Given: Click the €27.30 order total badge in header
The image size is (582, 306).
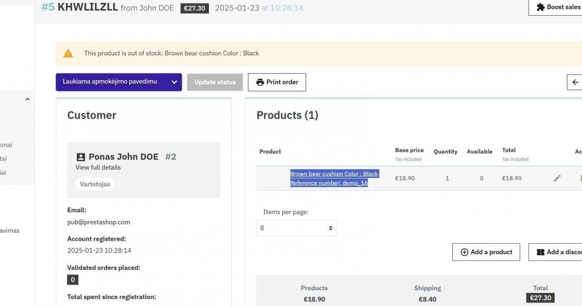Looking at the screenshot, I should (x=194, y=8).
